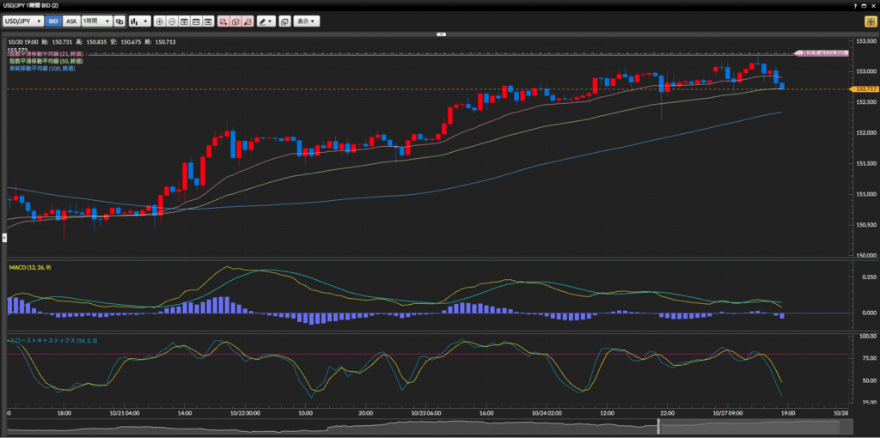The width and height of the screenshot is (880, 438).
Task: Open the 1時間 timeframe dropdown
Action: click(96, 21)
